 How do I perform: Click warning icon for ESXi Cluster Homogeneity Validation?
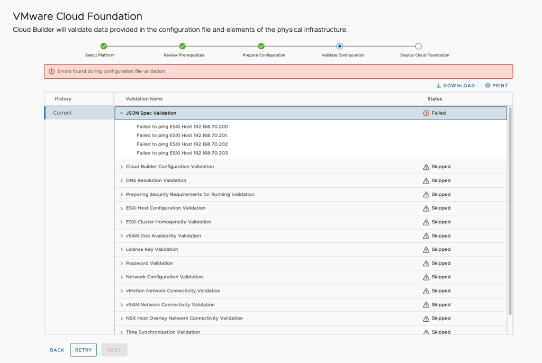click(x=426, y=222)
